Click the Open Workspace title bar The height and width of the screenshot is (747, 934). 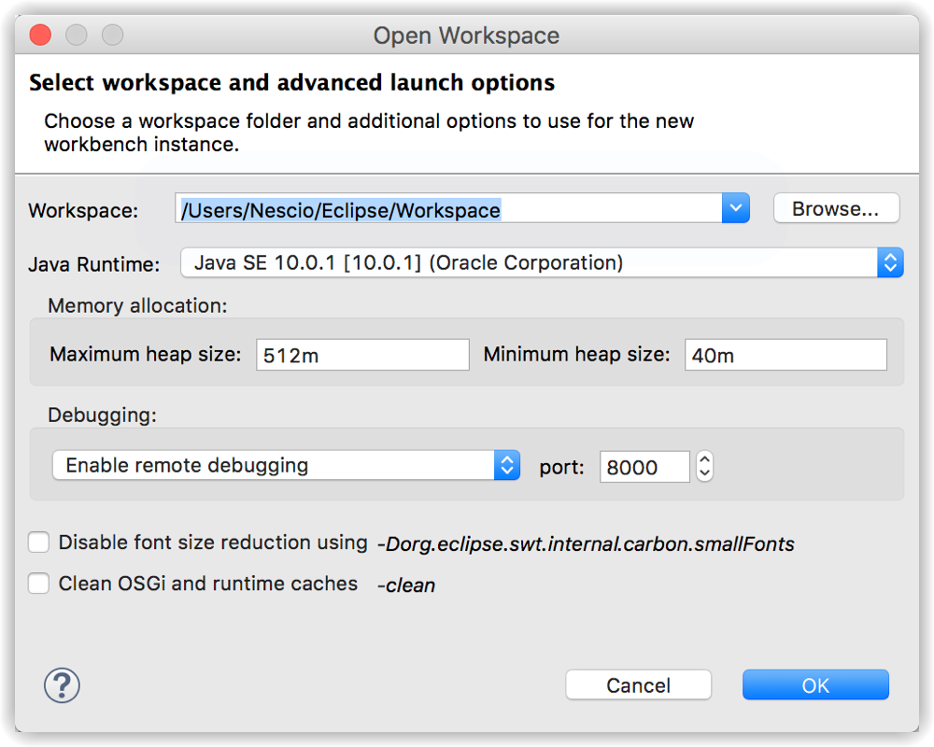466,35
